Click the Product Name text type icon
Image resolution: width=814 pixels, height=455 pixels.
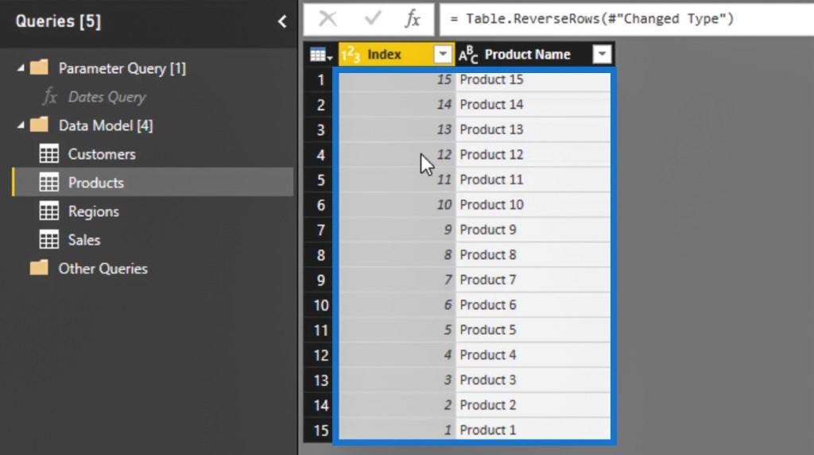467,55
